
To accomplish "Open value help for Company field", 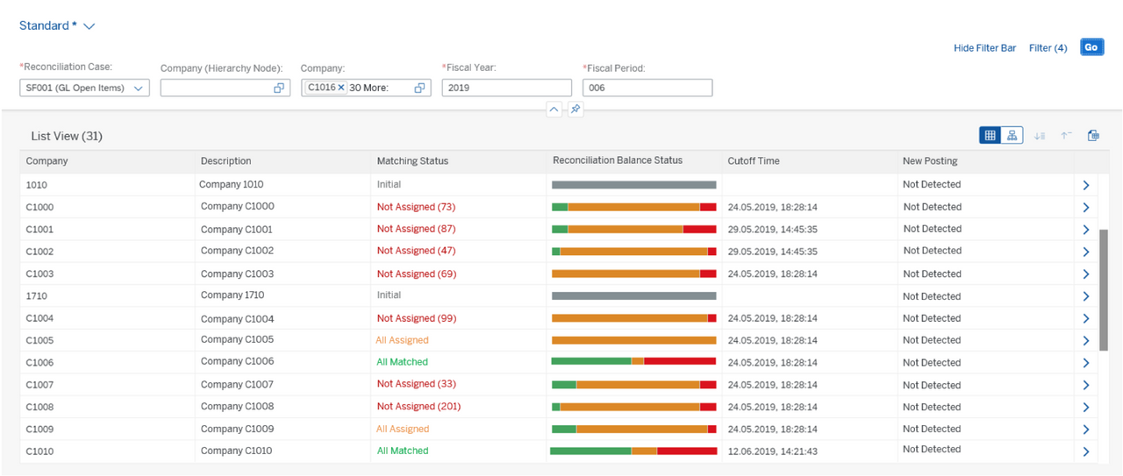I will pos(419,89).
